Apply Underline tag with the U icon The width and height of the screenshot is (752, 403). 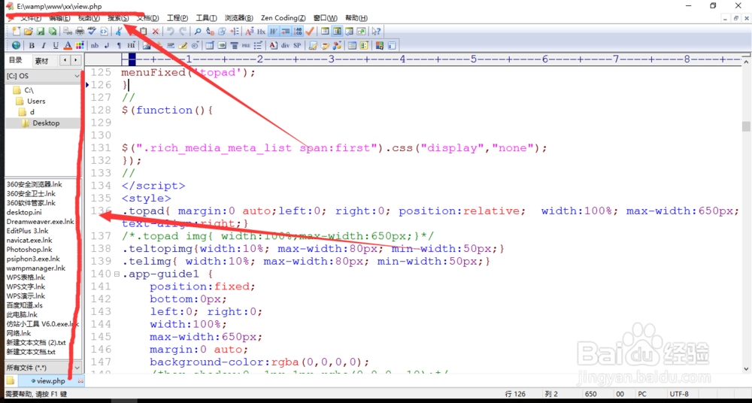coord(56,46)
